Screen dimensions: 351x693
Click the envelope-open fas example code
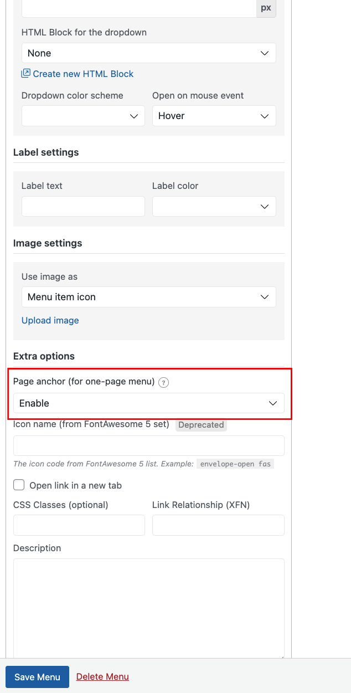(x=235, y=464)
